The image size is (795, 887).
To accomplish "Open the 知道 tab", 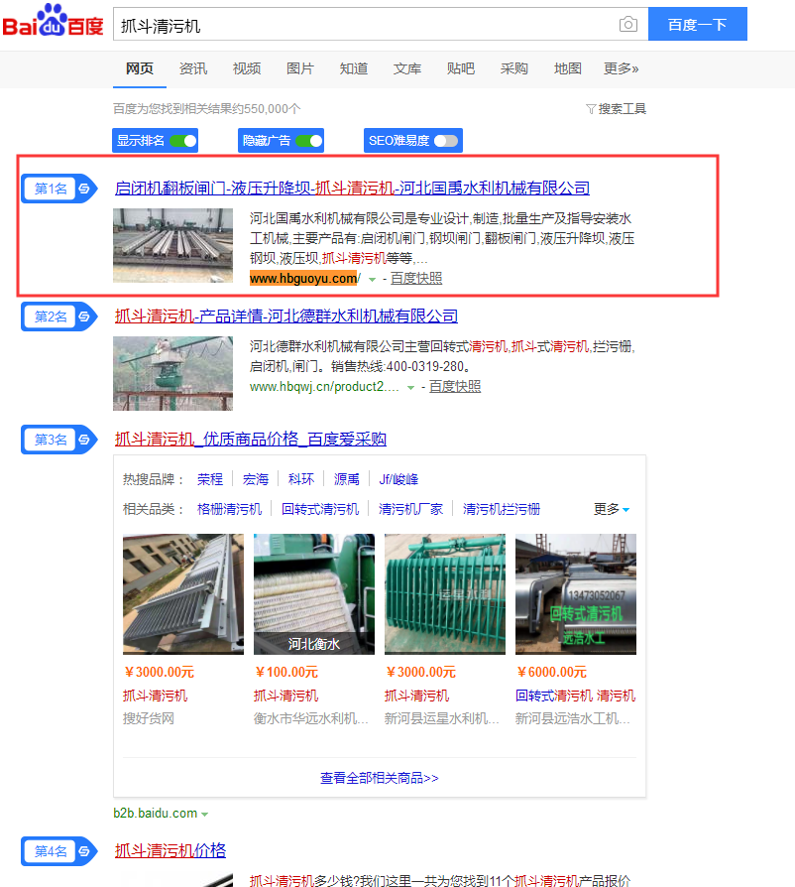I will [x=354, y=68].
